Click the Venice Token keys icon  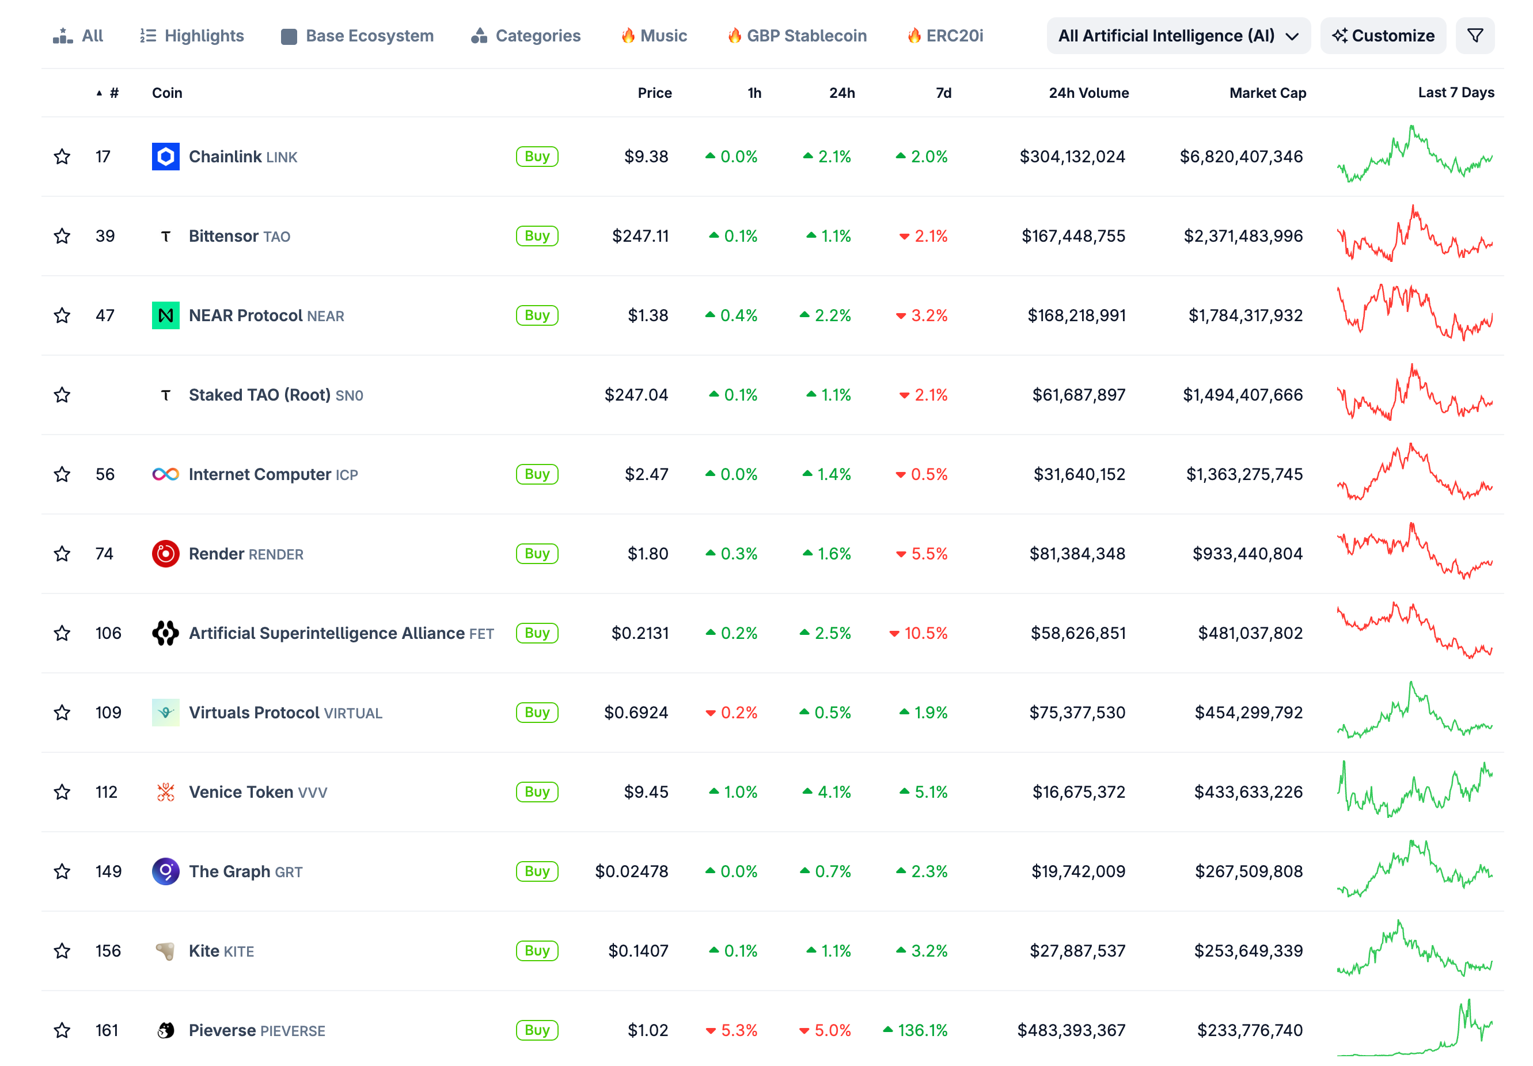pyautogui.click(x=166, y=793)
